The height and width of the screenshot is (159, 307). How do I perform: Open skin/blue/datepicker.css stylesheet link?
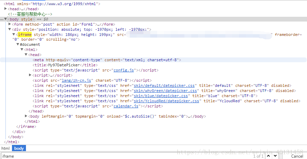(161, 96)
